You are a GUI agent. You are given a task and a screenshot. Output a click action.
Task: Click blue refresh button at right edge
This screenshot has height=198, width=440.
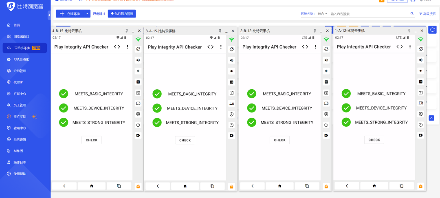(432, 30)
